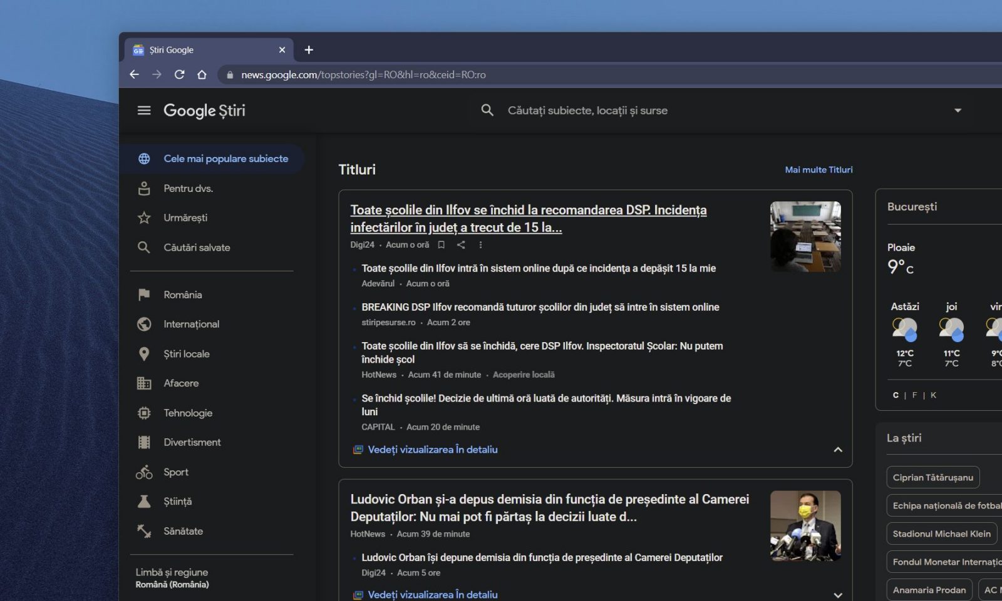Open Ludovic Orban demisia headline
Image resolution: width=1002 pixels, height=601 pixels.
(x=549, y=508)
